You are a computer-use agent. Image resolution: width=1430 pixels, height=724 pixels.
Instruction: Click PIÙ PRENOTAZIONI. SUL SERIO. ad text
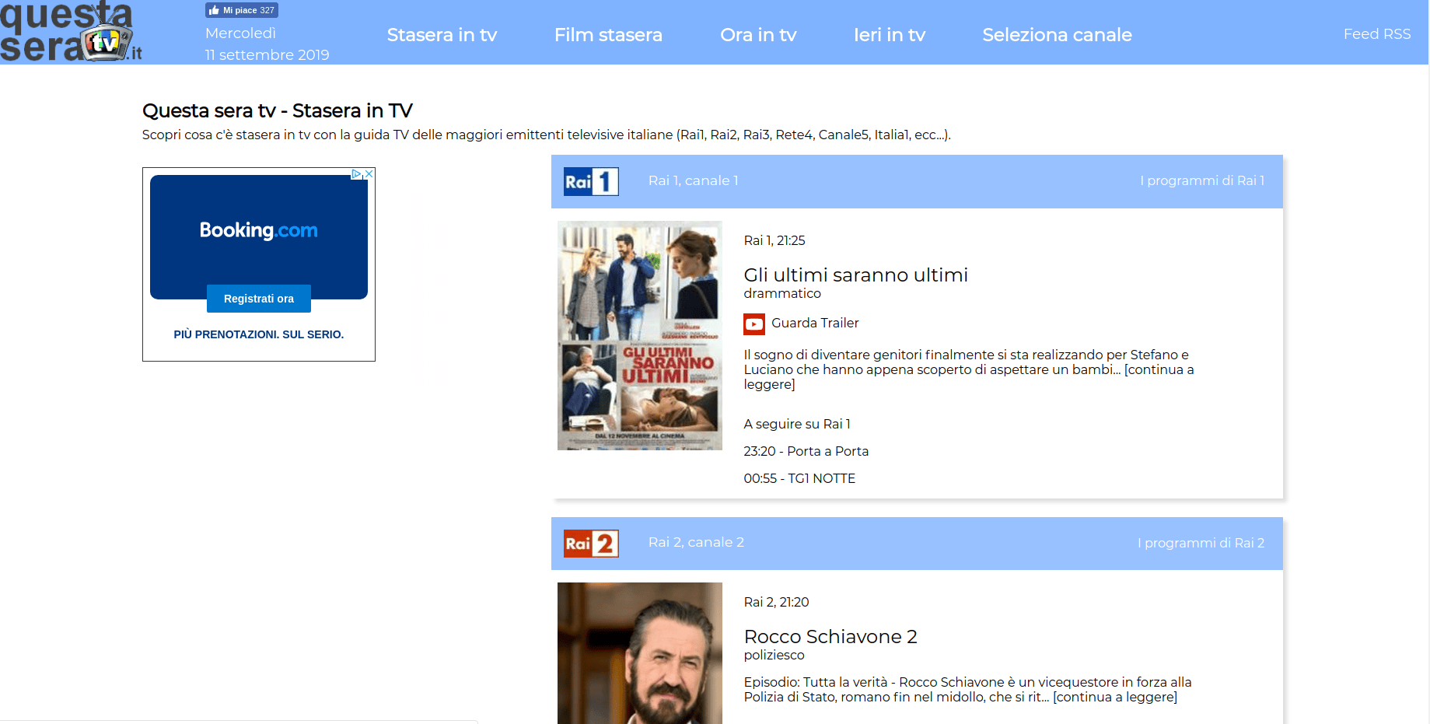click(x=259, y=334)
